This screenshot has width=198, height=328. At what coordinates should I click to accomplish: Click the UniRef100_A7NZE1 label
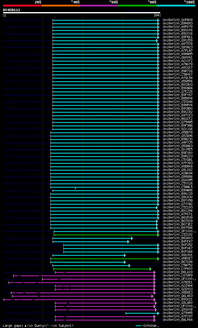(x=178, y=282)
